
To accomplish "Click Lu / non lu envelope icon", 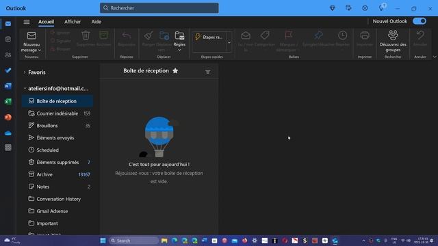I will pyautogui.click(x=246, y=36).
